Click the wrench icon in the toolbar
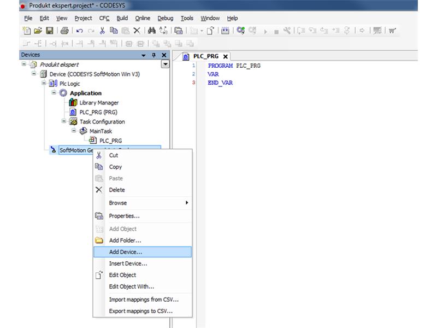Viewport: 437px width, 328px height. point(287,31)
